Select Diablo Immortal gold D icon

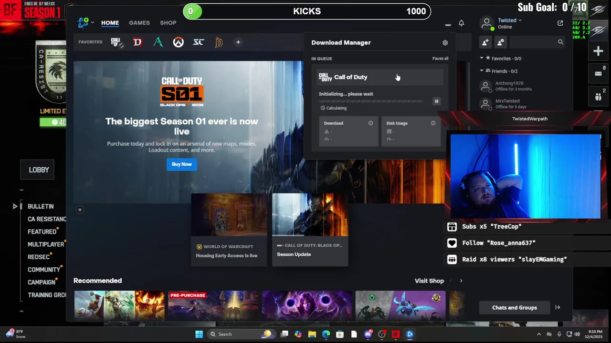pos(219,42)
